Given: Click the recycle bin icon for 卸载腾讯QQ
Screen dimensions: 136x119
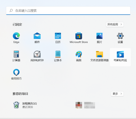Looking at the screenshot, I should click(16, 105).
